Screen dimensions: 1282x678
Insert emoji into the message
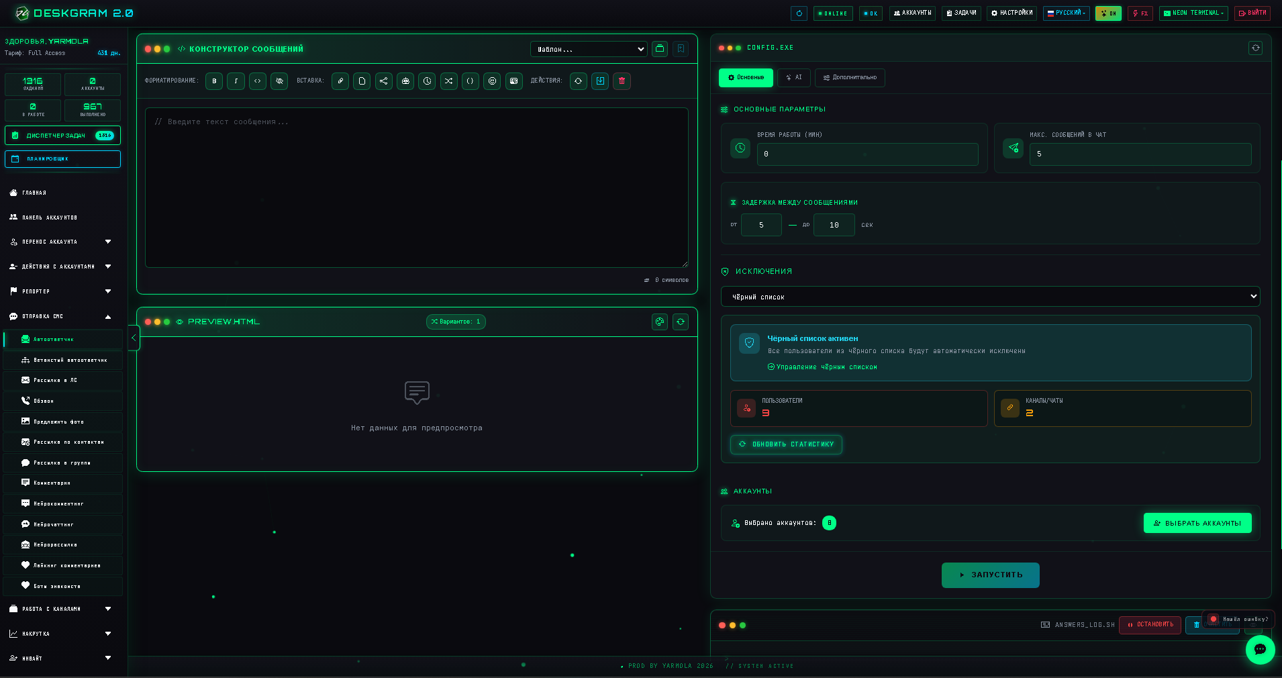coord(492,81)
